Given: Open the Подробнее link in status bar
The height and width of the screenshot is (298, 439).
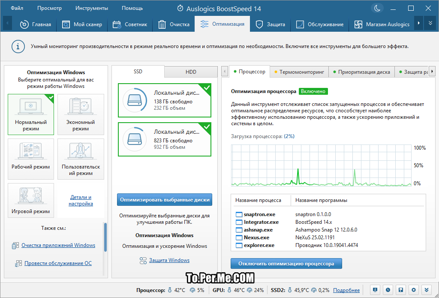Looking at the screenshot, I should tap(346, 290).
